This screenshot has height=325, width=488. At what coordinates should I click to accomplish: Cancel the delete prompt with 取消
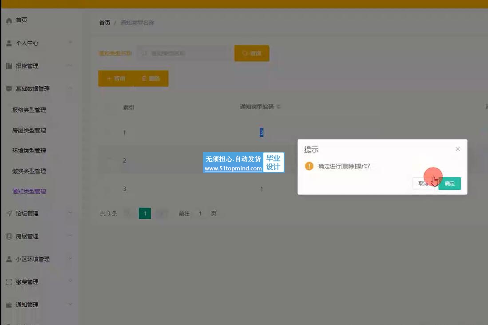pyautogui.click(x=423, y=184)
